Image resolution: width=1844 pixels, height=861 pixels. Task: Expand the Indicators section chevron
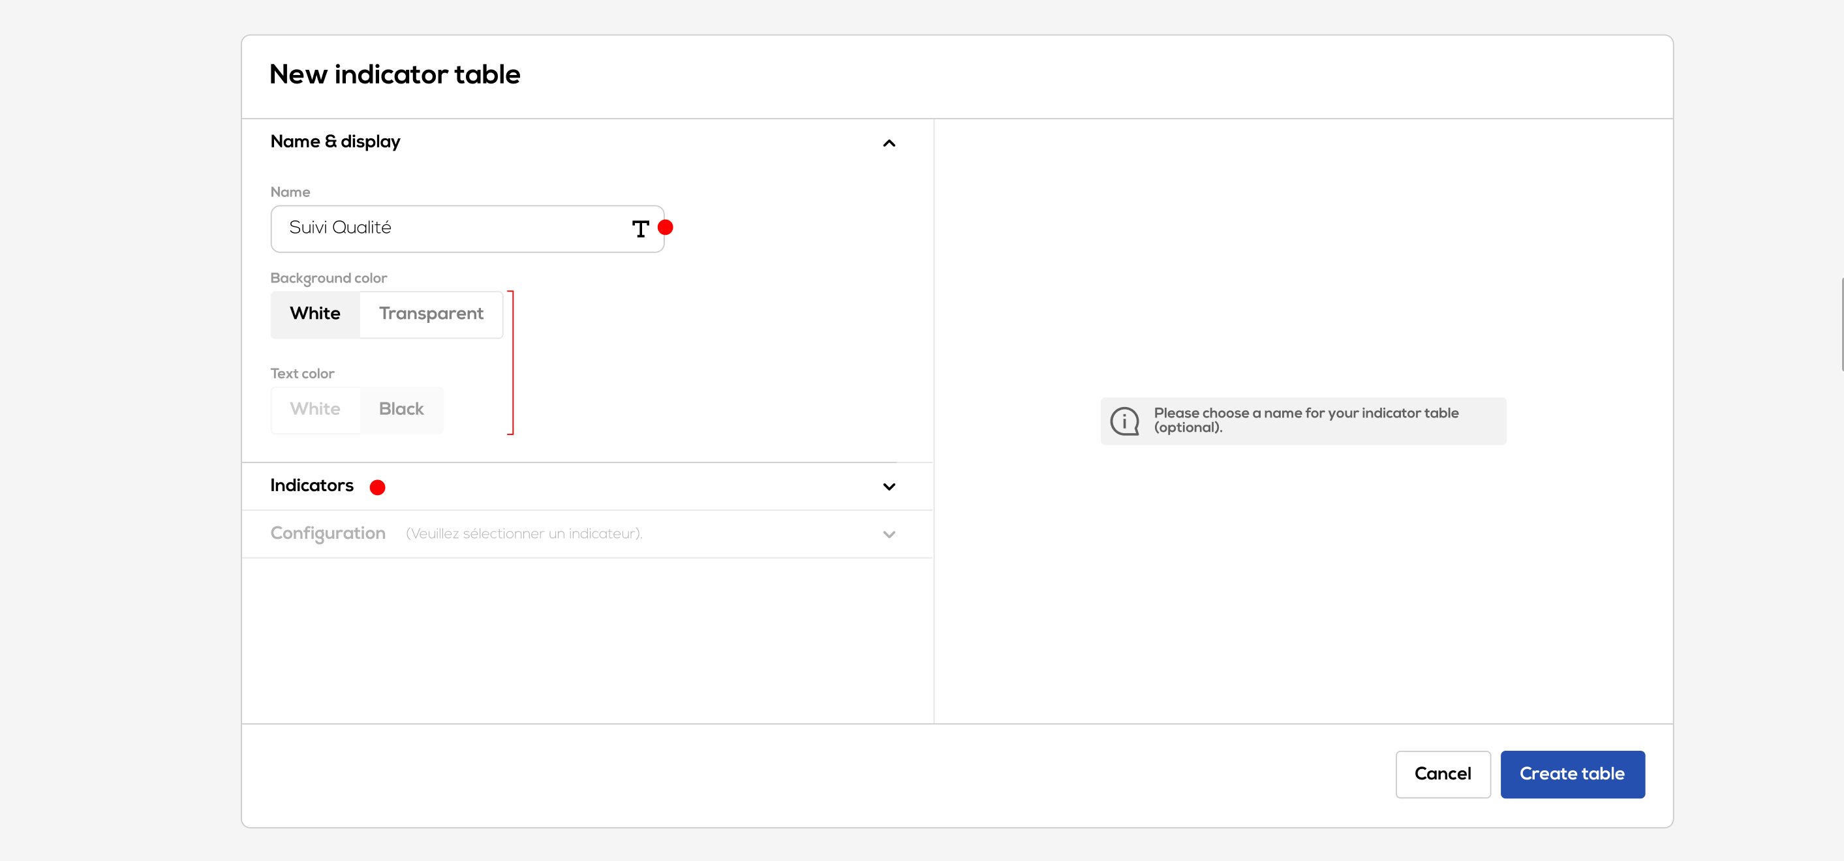(x=888, y=487)
